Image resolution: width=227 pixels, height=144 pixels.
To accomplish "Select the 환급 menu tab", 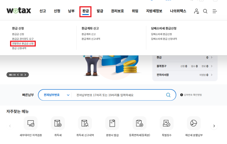I will (86, 11).
